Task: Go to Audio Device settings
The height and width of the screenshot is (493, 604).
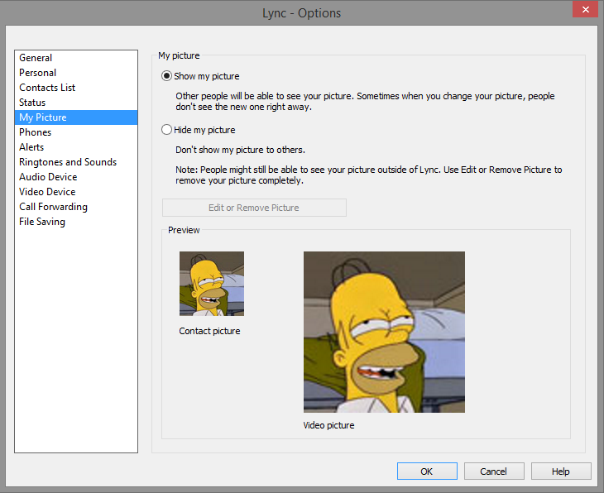Action: [x=76, y=177]
